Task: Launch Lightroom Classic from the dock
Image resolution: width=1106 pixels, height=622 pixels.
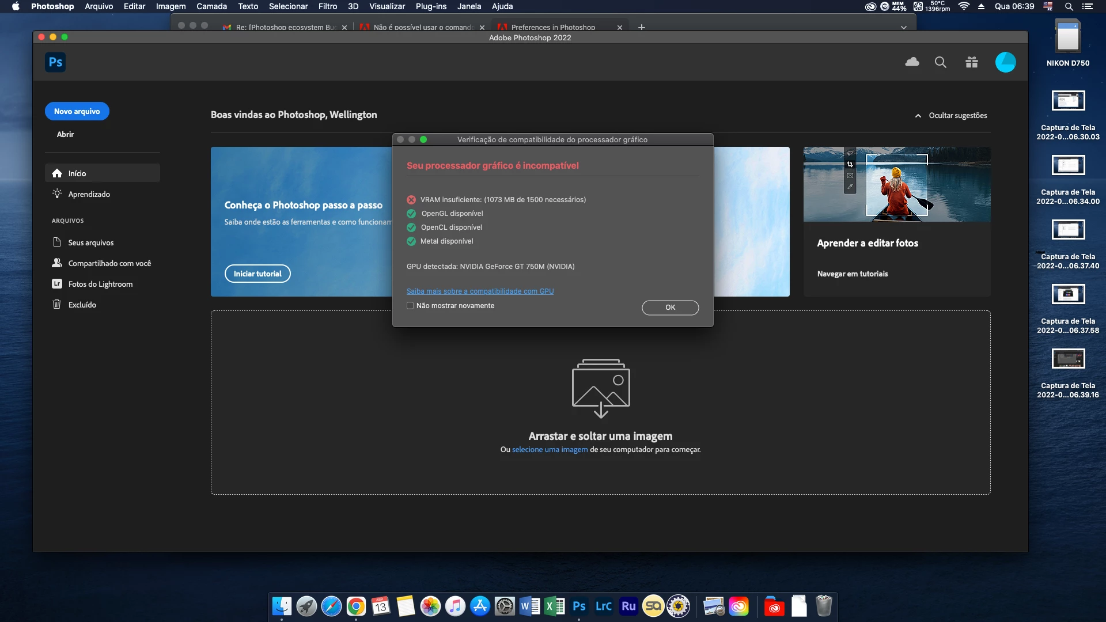Action: 603,606
